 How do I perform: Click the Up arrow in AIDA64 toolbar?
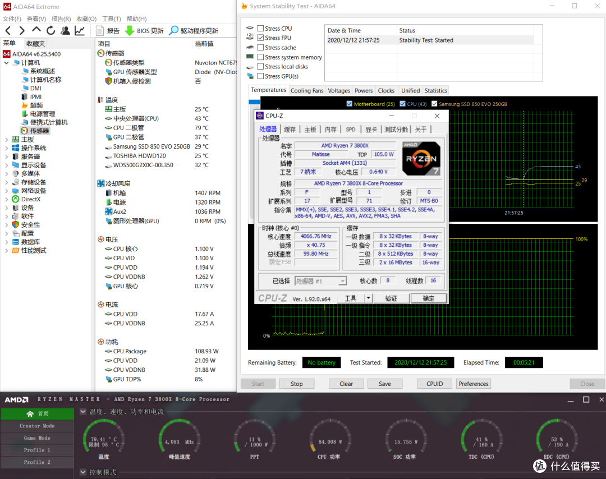pyautogui.click(x=36, y=30)
